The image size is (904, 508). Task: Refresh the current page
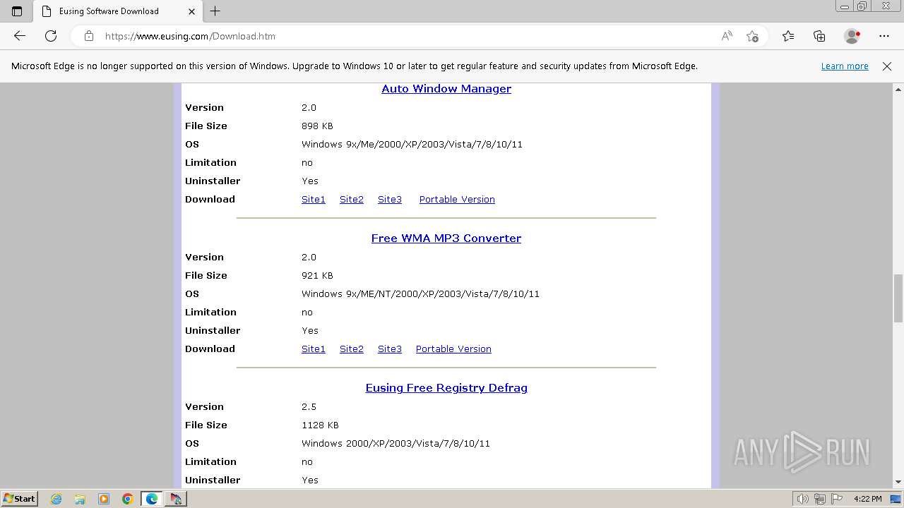pyautogui.click(x=51, y=36)
